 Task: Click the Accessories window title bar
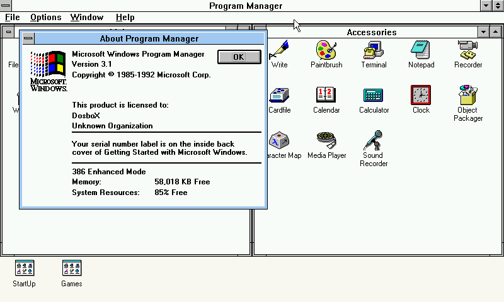[x=371, y=32]
